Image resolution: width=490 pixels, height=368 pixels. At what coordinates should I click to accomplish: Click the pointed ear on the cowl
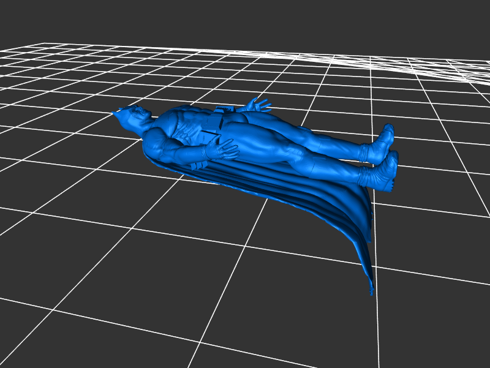[117, 112]
